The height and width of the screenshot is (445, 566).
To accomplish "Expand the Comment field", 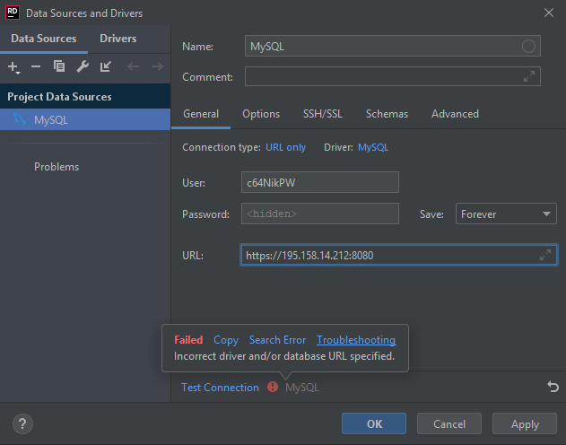I will [x=529, y=76].
